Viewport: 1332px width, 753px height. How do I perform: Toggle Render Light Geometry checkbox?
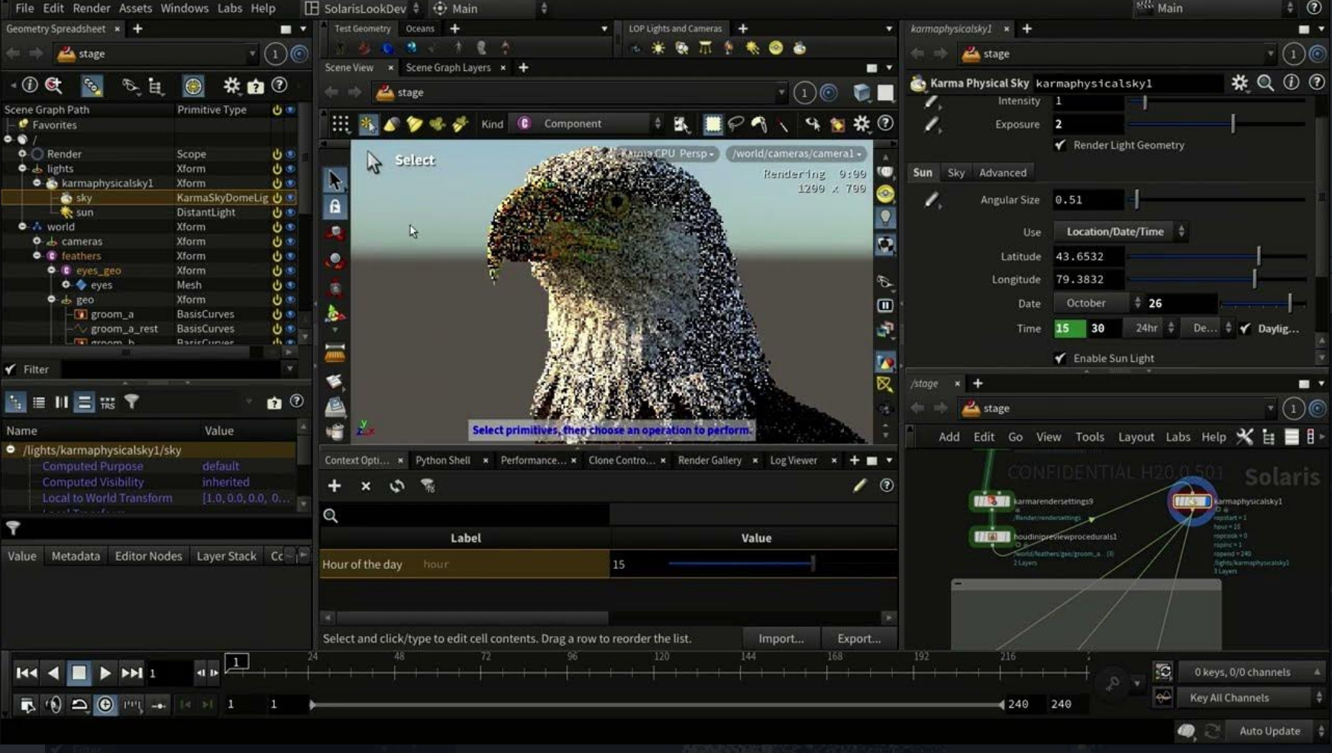(1060, 145)
